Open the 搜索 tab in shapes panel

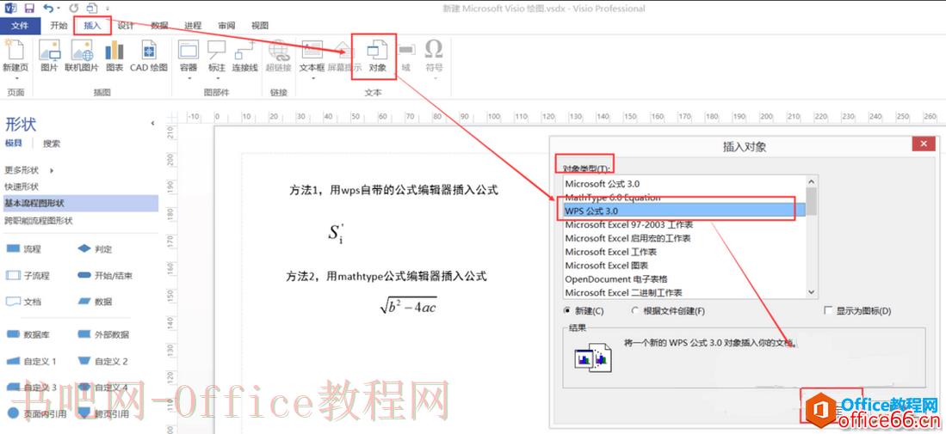[x=52, y=144]
